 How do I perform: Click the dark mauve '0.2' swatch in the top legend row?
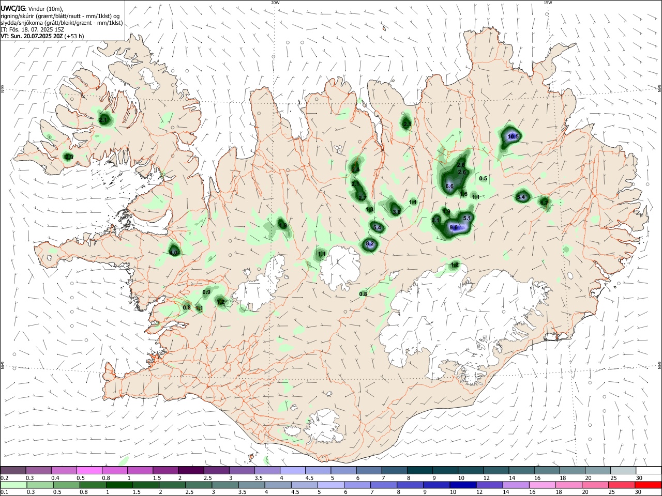14,470
